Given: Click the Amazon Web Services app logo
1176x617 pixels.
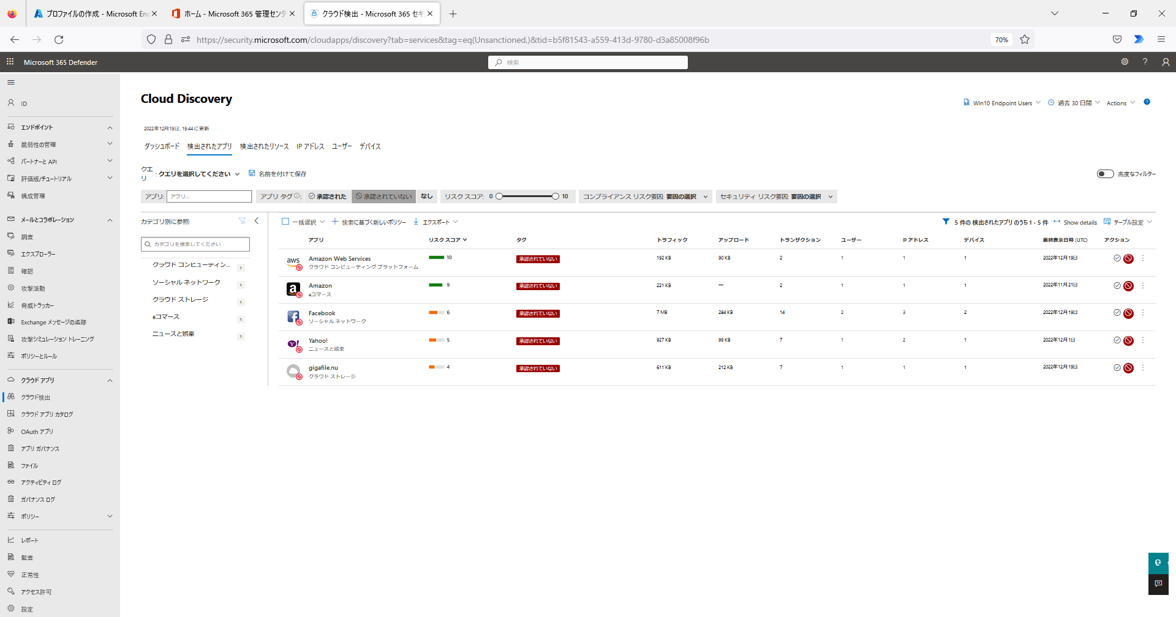Looking at the screenshot, I should pyautogui.click(x=293, y=263).
